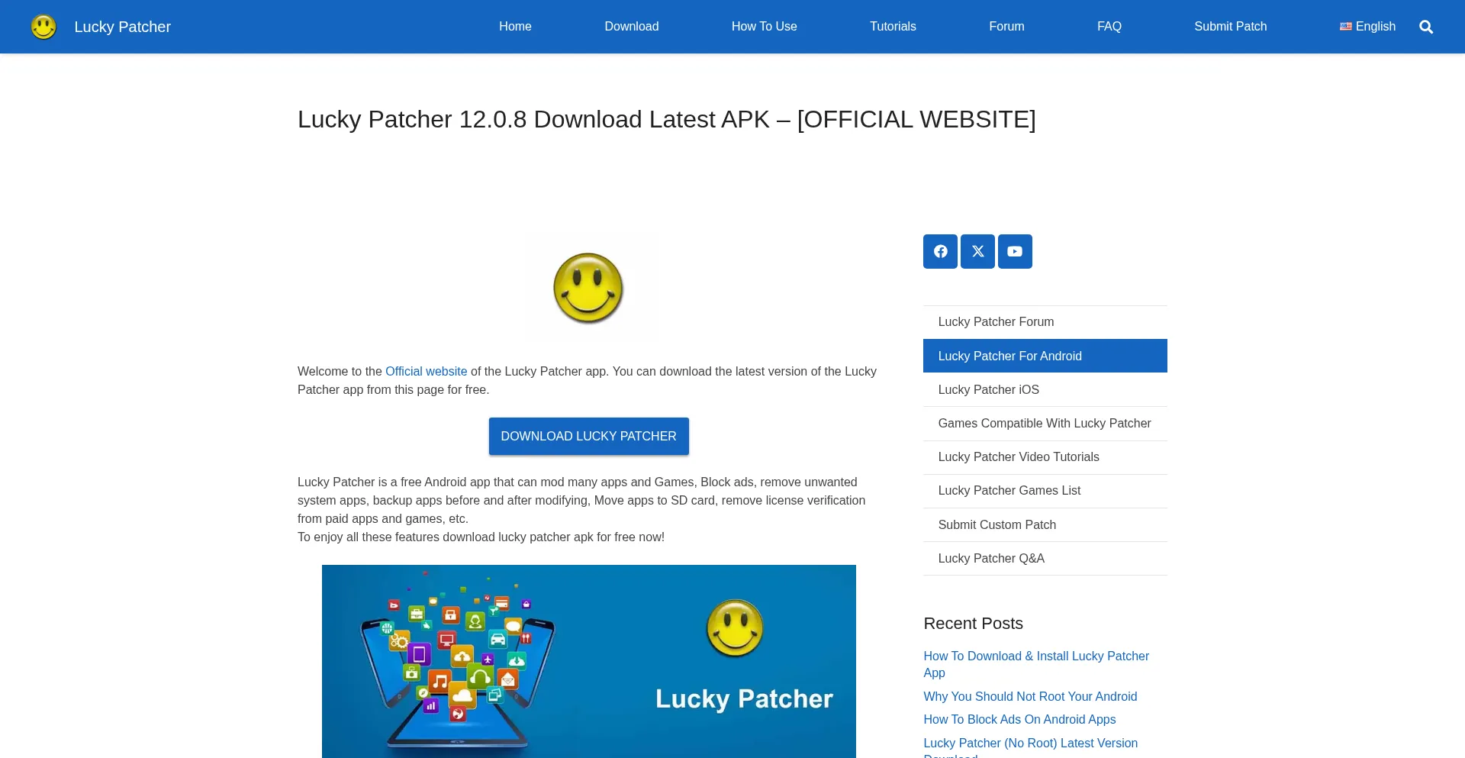Open the FAQ navigation link
The image size is (1465, 758).
[1109, 26]
